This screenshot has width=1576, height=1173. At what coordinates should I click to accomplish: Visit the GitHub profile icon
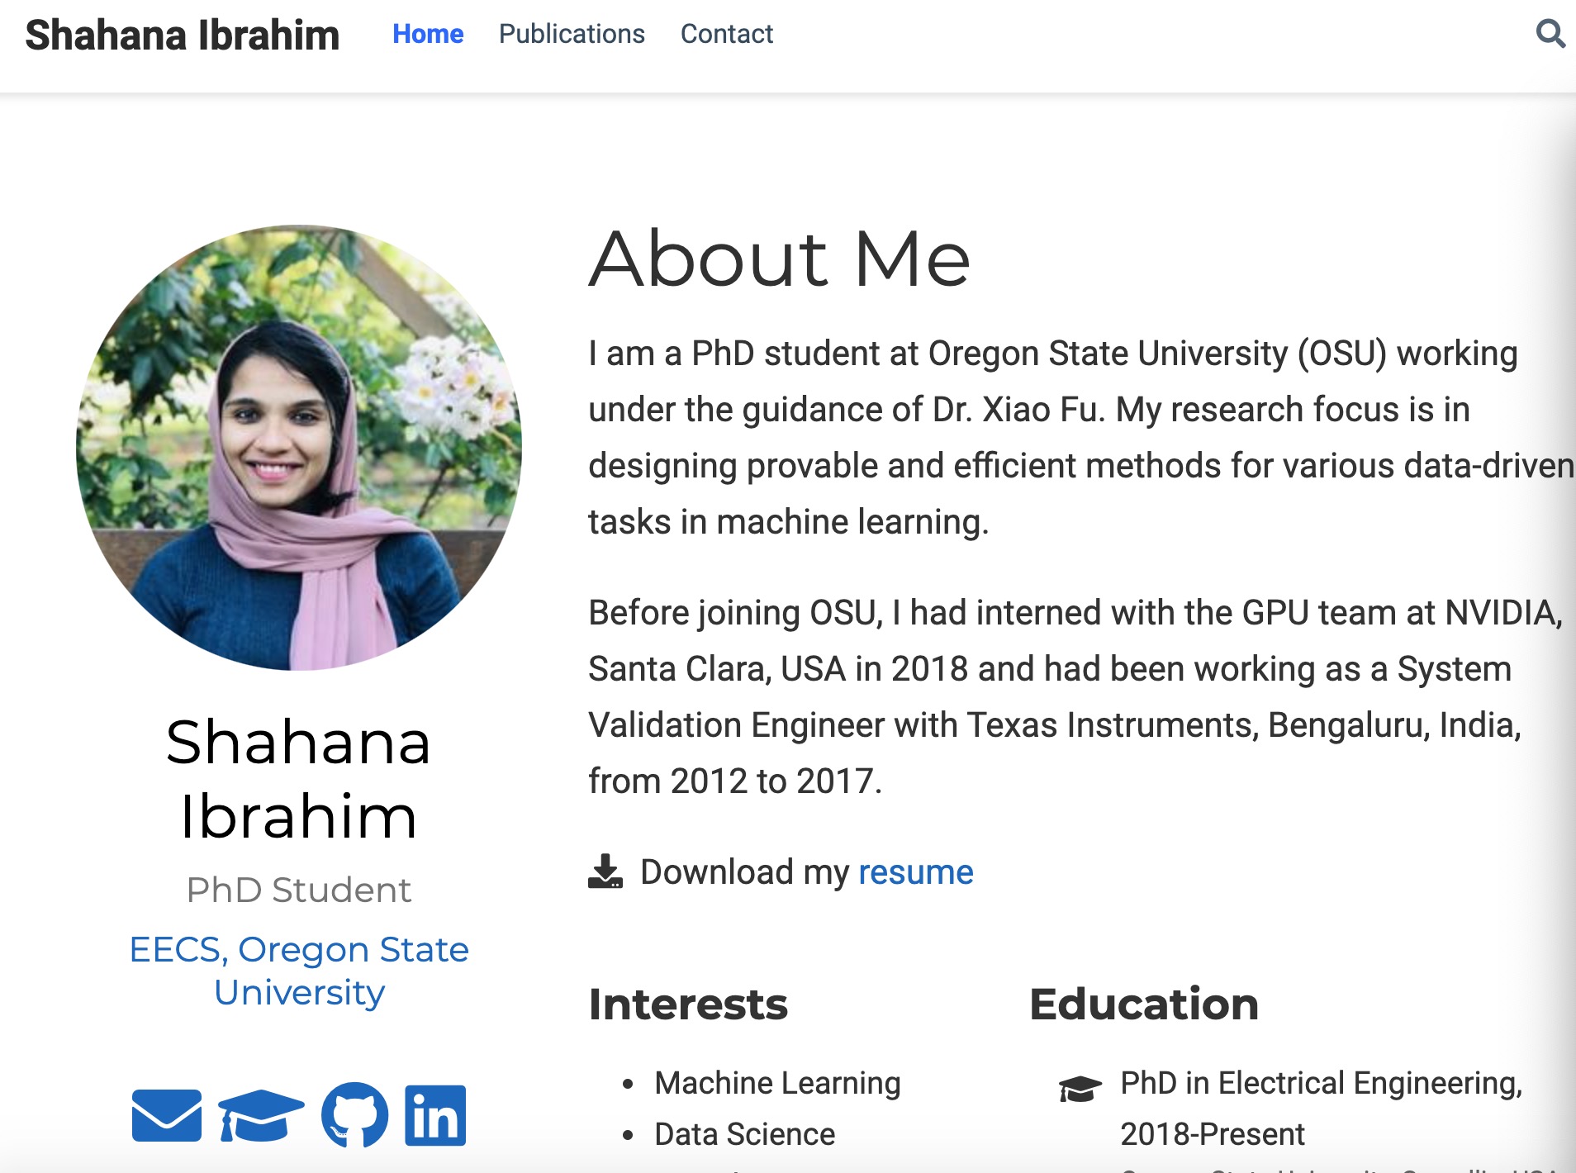coord(354,1115)
